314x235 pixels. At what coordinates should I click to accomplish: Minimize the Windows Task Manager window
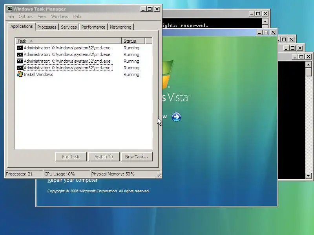point(143,9)
